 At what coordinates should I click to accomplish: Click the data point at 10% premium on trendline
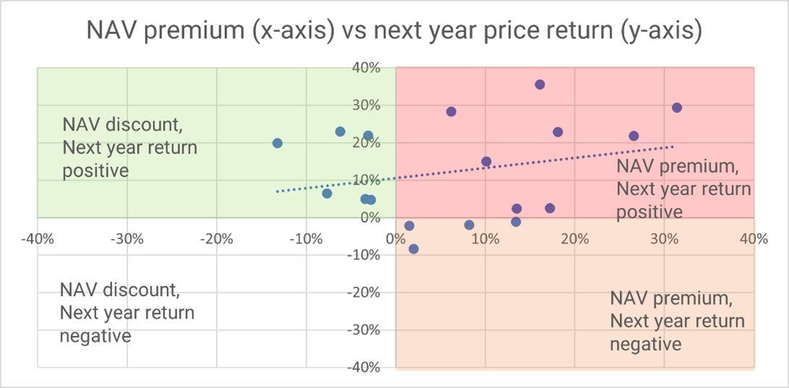(x=486, y=162)
